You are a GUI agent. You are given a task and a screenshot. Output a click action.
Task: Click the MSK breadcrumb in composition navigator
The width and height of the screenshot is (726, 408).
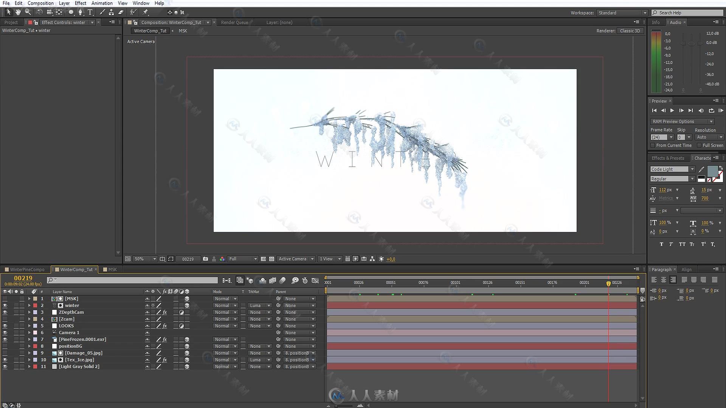coord(183,31)
